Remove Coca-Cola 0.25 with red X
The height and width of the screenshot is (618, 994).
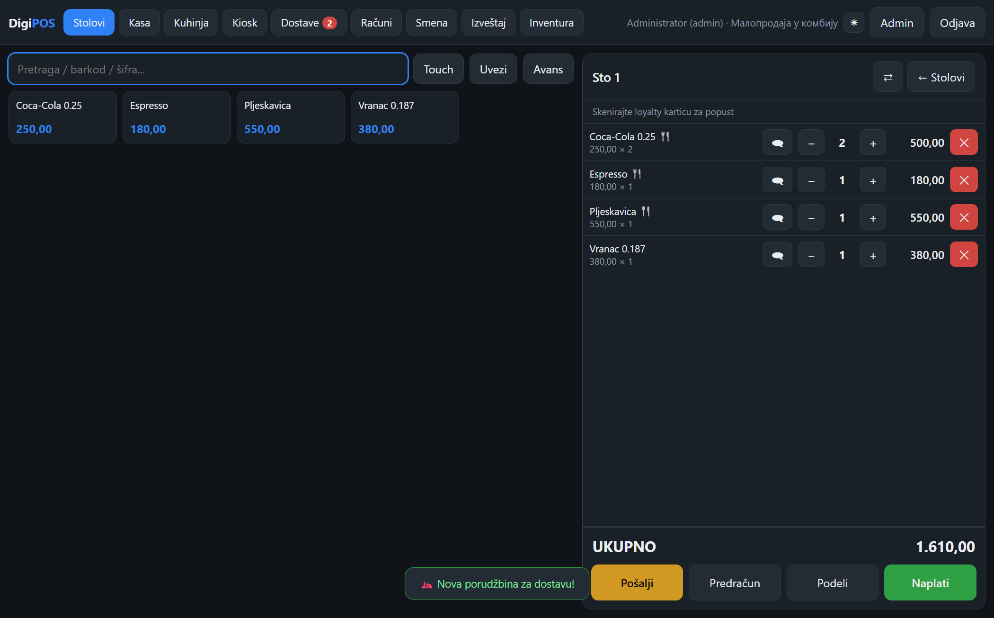(x=964, y=143)
